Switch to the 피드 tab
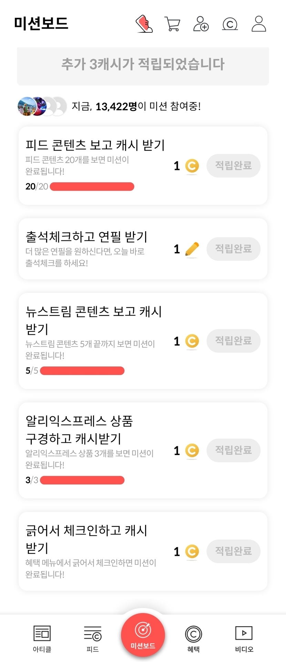This screenshot has width=286, height=662. [93, 639]
